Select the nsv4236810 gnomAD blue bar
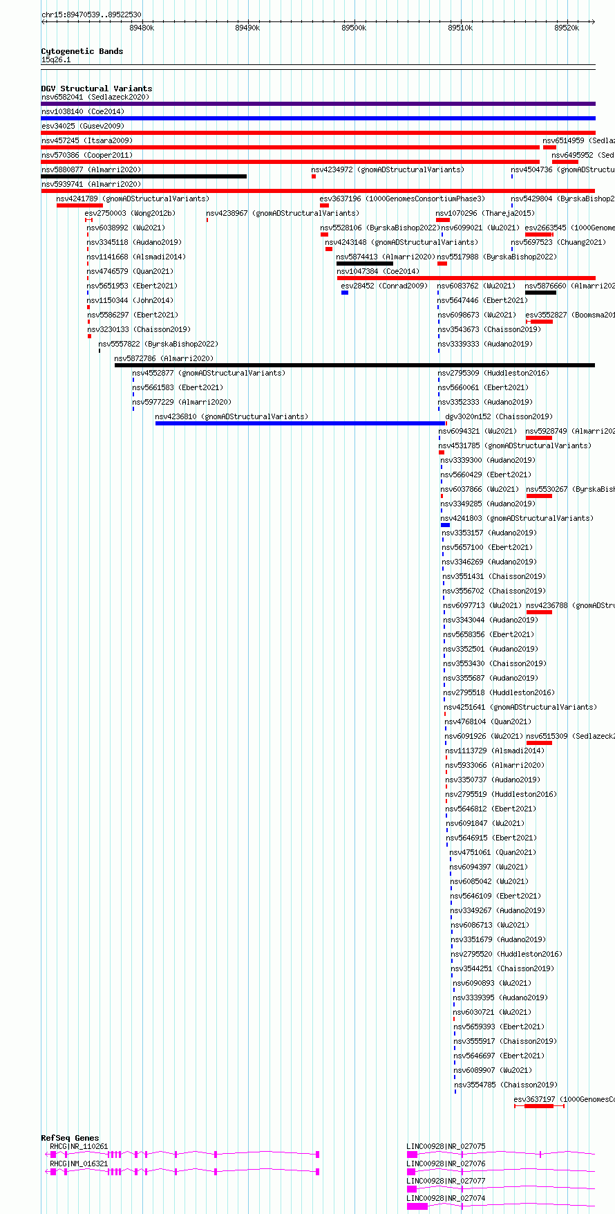The height and width of the screenshot is (1214, 615). [301, 423]
